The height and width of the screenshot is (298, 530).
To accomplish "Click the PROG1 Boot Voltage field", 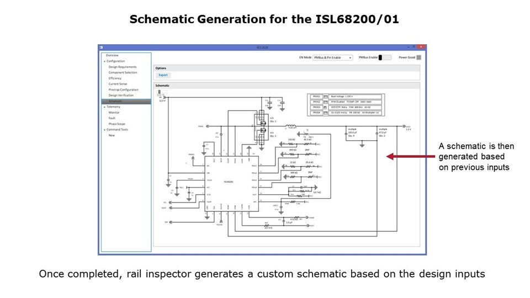I will [x=355, y=97].
